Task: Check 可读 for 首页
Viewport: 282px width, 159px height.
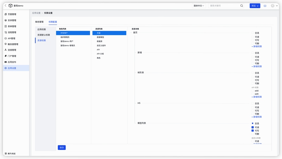Action: click(x=252, y=37)
